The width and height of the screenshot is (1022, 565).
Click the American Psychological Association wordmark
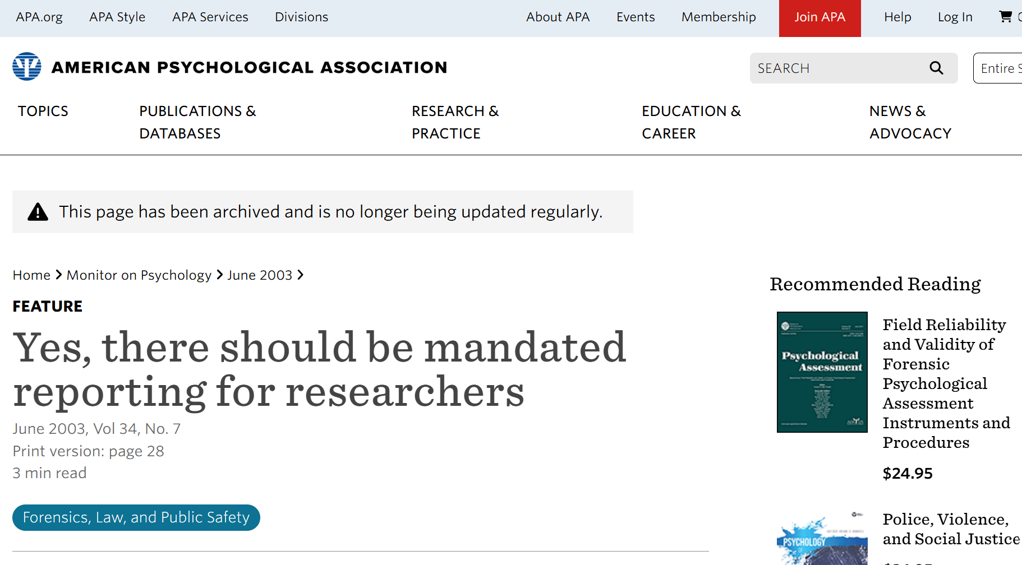(x=250, y=67)
